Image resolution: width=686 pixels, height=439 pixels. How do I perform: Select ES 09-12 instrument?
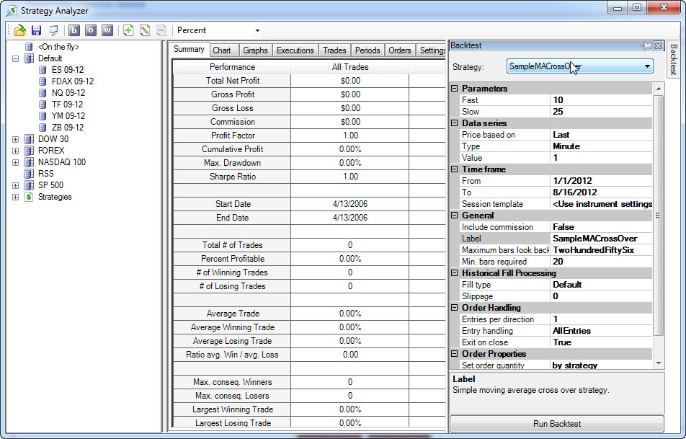[x=68, y=70]
